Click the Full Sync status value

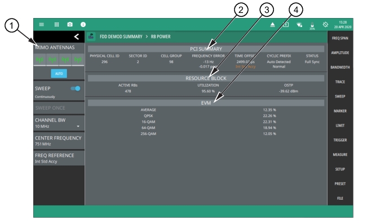click(x=312, y=62)
